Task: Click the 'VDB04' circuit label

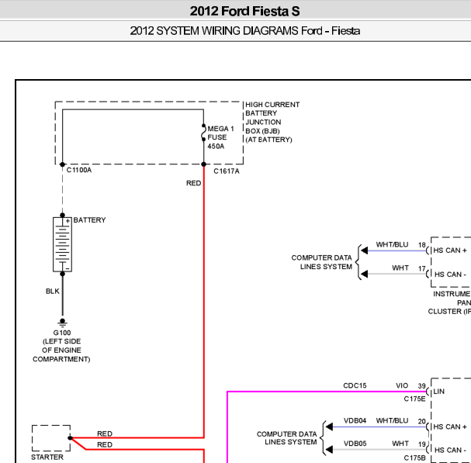Action: [x=355, y=420]
